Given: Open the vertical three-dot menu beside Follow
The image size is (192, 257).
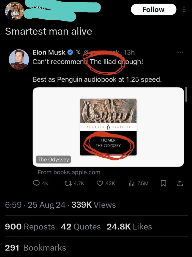Looking at the screenshot, I should point(184,9).
